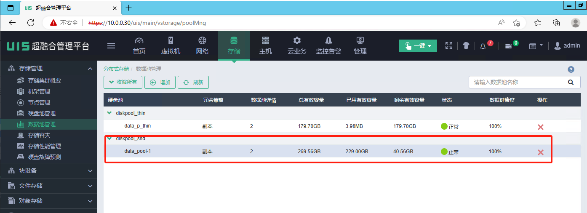This screenshot has width=587, height=213.
Task: Collapse the diskpool_thin group
Action: click(109, 113)
